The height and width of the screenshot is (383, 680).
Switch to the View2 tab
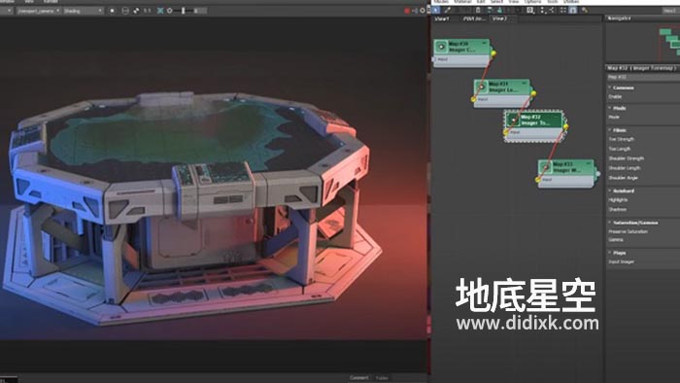pyautogui.click(x=500, y=19)
